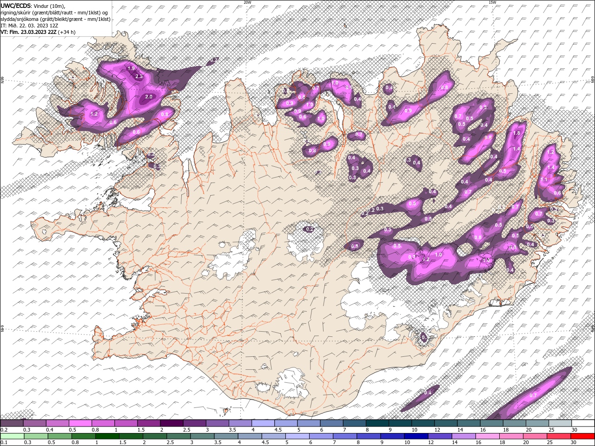Click the lower legend swatch starting at 7

pyautogui.click(x=345, y=436)
